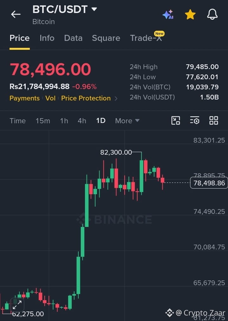Select the 15m chart interval
Image resolution: width=228 pixels, height=321 pixels.
(x=43, y=121)
